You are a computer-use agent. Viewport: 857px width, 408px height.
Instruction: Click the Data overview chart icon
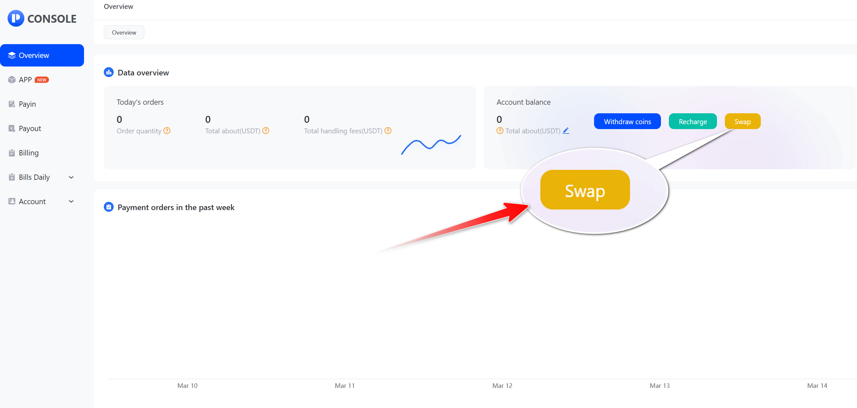(109, 72)
